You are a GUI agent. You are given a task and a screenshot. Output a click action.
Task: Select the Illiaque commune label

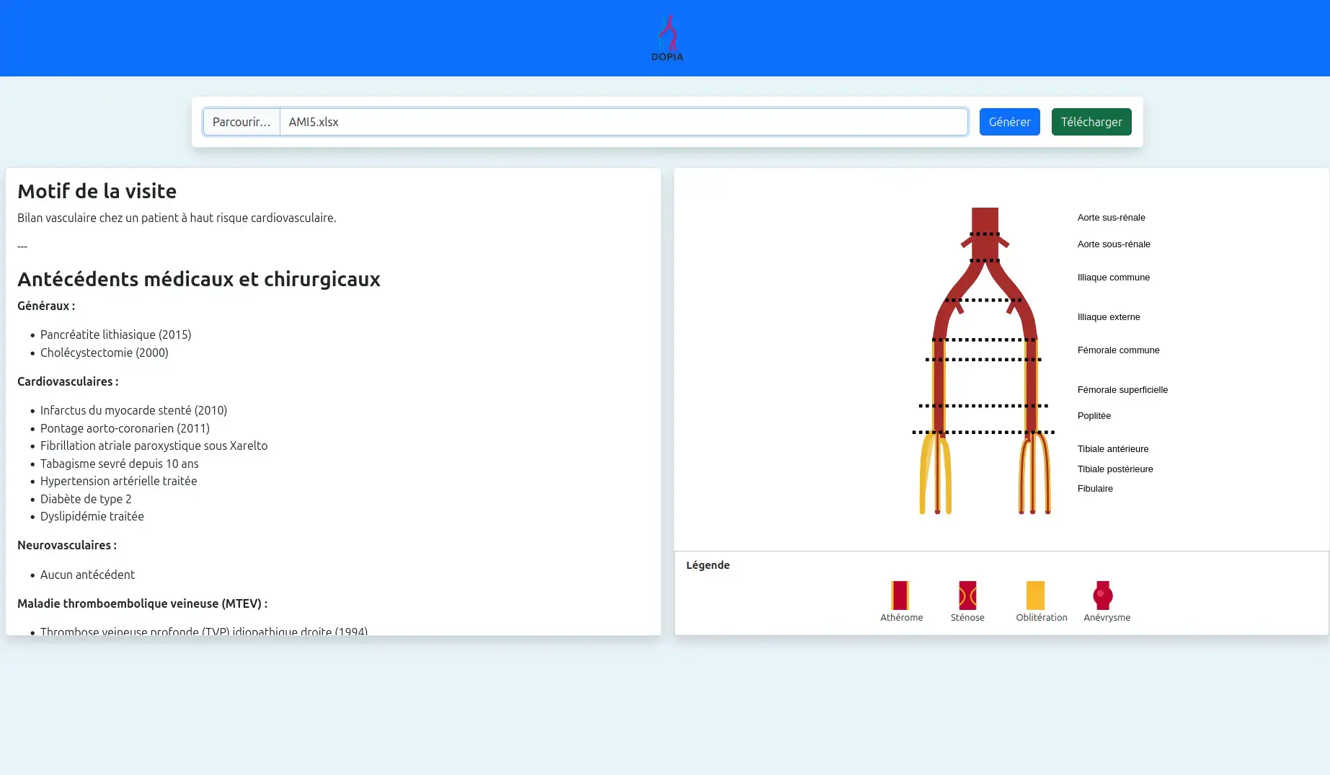click(1113, 278)
